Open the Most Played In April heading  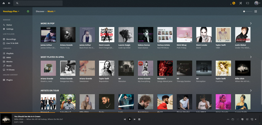[52, 57]
